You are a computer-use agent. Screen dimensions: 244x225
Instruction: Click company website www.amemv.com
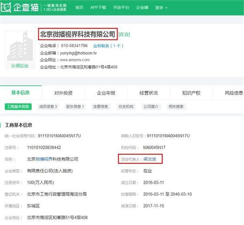[x=75, y=60]
